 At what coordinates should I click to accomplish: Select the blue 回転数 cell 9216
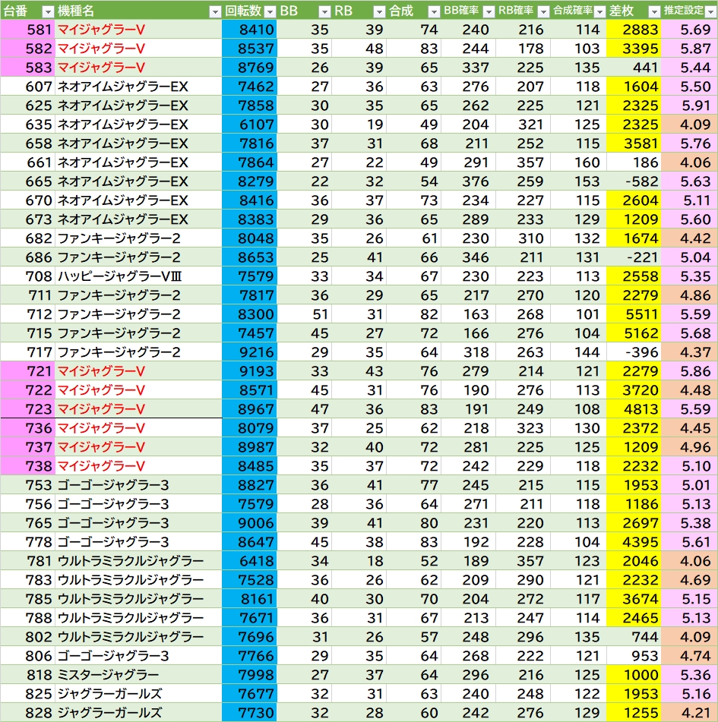[x=250, y=352]
